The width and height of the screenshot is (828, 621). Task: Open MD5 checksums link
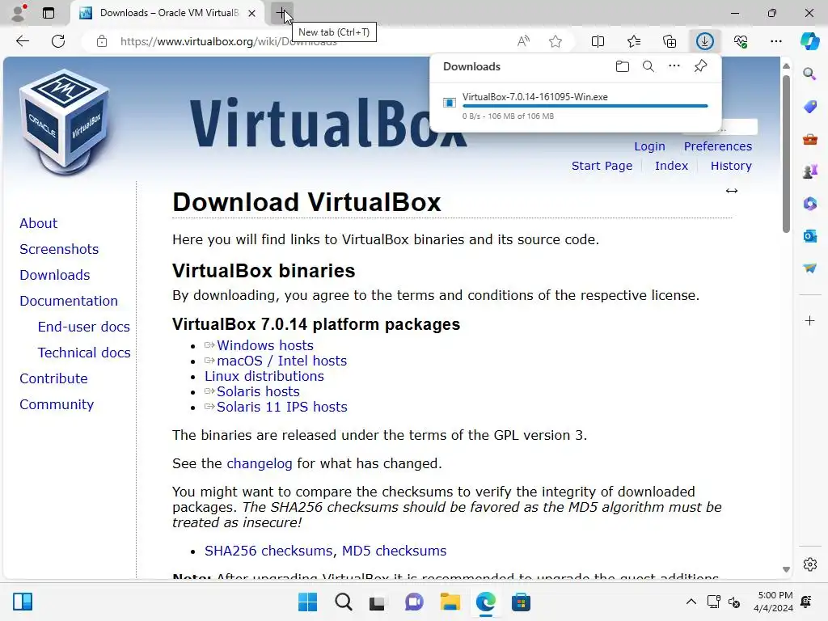click(394, 551)
